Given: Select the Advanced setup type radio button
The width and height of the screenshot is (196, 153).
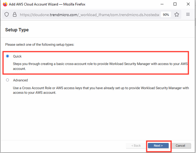Looking at the screenshot, I should 7,80.
